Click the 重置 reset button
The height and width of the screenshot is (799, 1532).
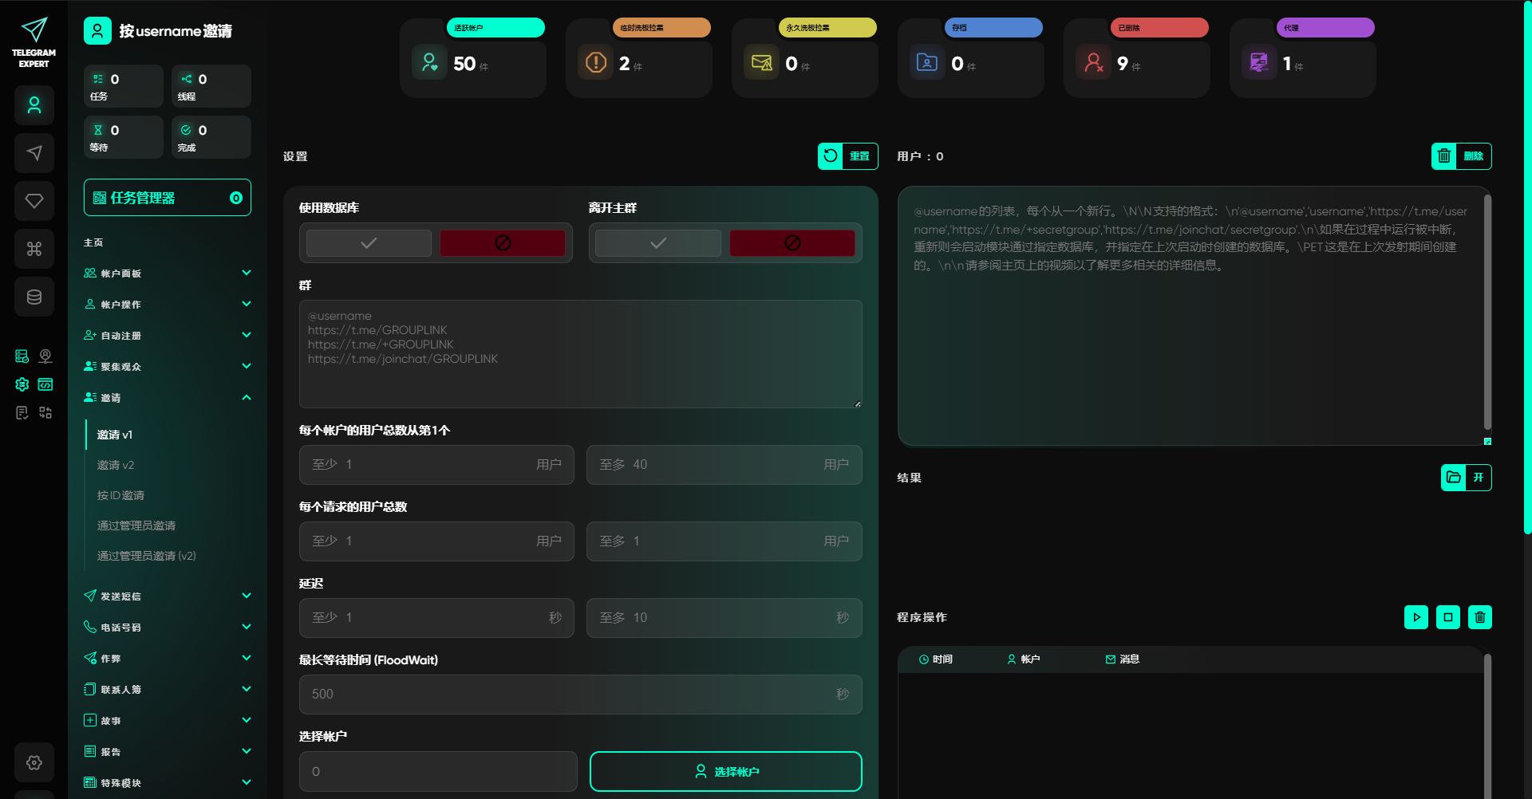point(847,156)
